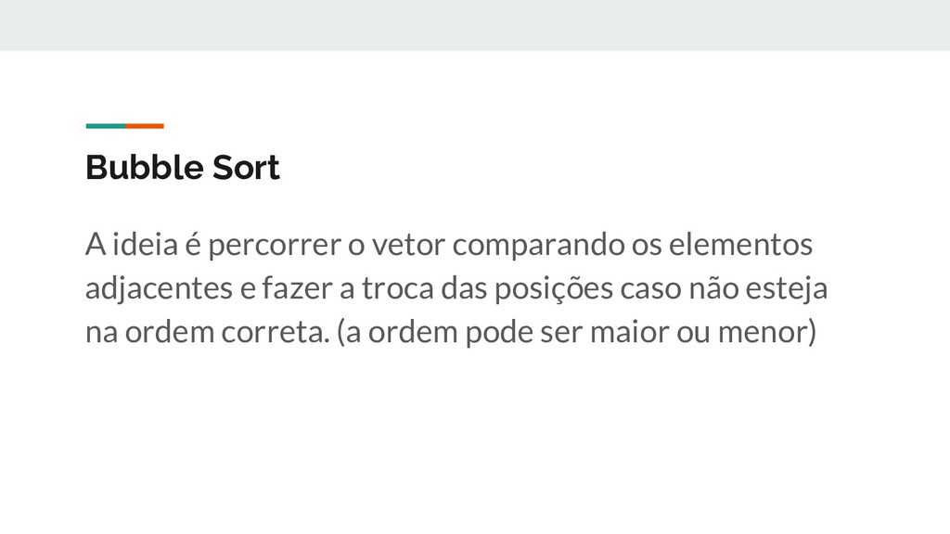This screenshot has height=534, width=950.
Task: Click the teal segment of accent line
Action: (x=106, y=126)
